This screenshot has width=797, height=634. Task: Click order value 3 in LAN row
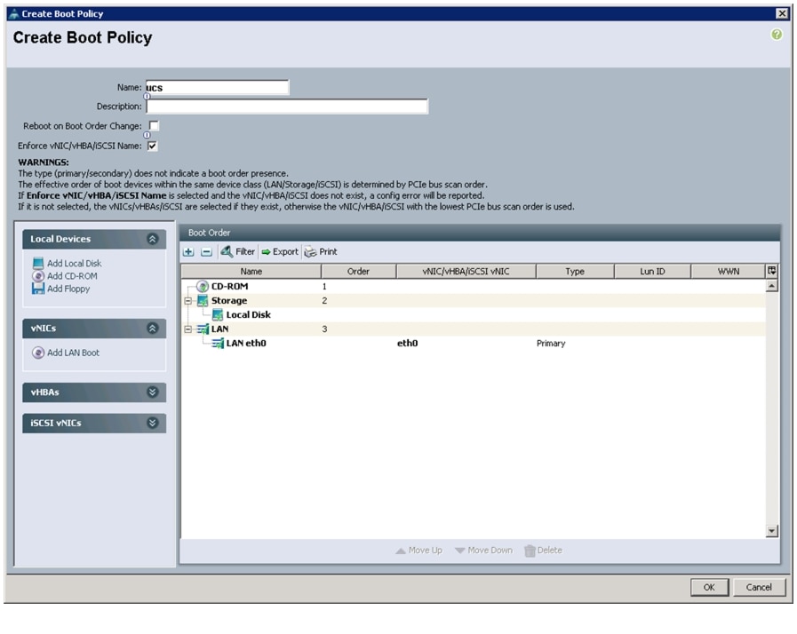324,329
